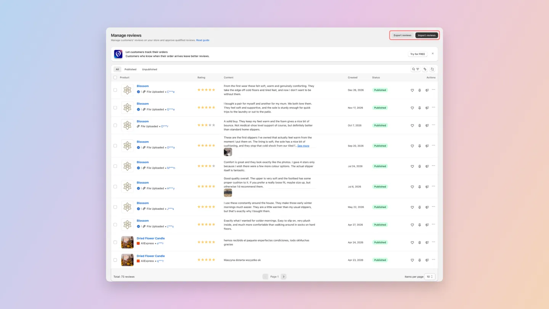Click the refresh reviews icon
This screenshot has width=549, height=309.
pyautogui.click(x=432, y=69)
